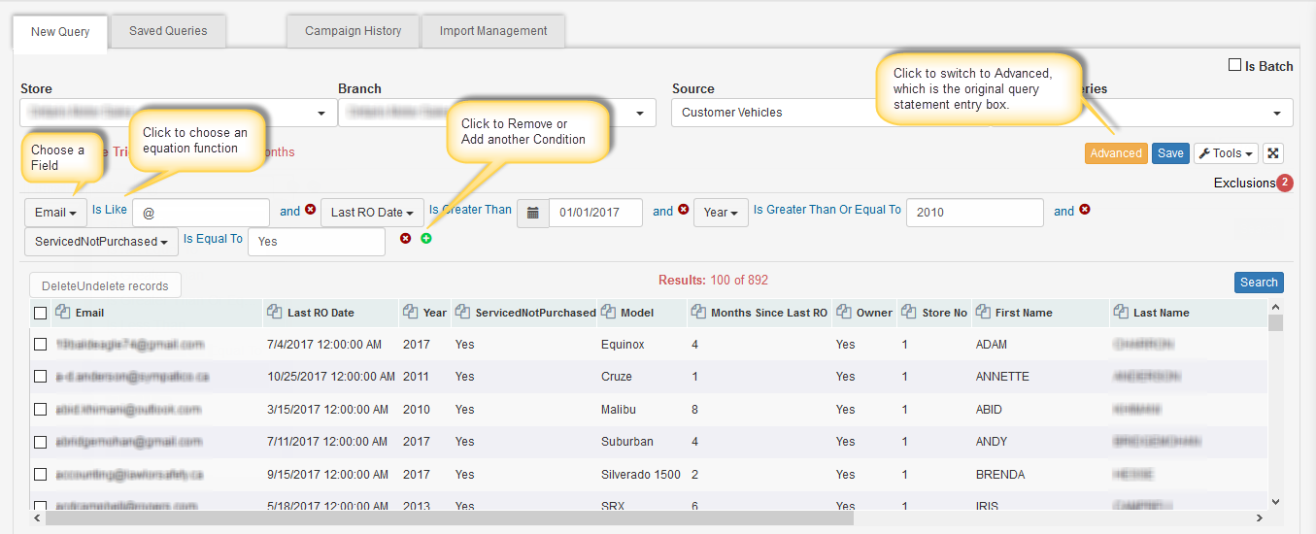The image size is (1316, 534).
Task: Click the blue Search button
Action: point(1259,283)
